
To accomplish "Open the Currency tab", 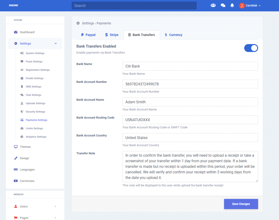I will coord(174,35).
